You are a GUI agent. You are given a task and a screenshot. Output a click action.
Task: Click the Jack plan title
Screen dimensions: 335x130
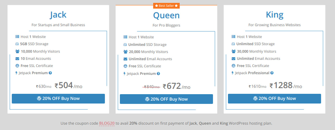(58, 15)
